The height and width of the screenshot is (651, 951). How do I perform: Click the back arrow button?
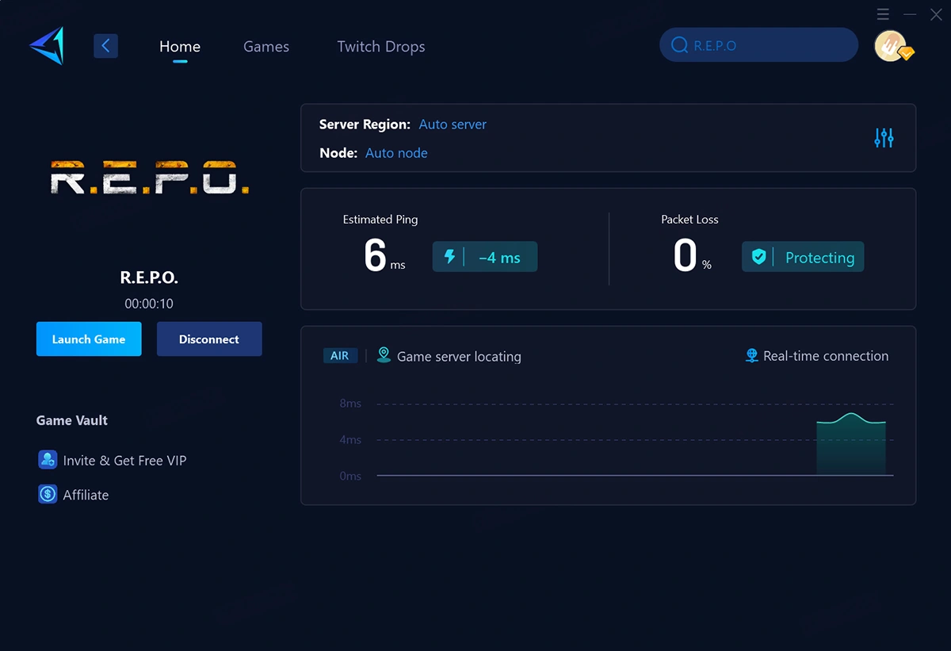[x=105, y=46]
